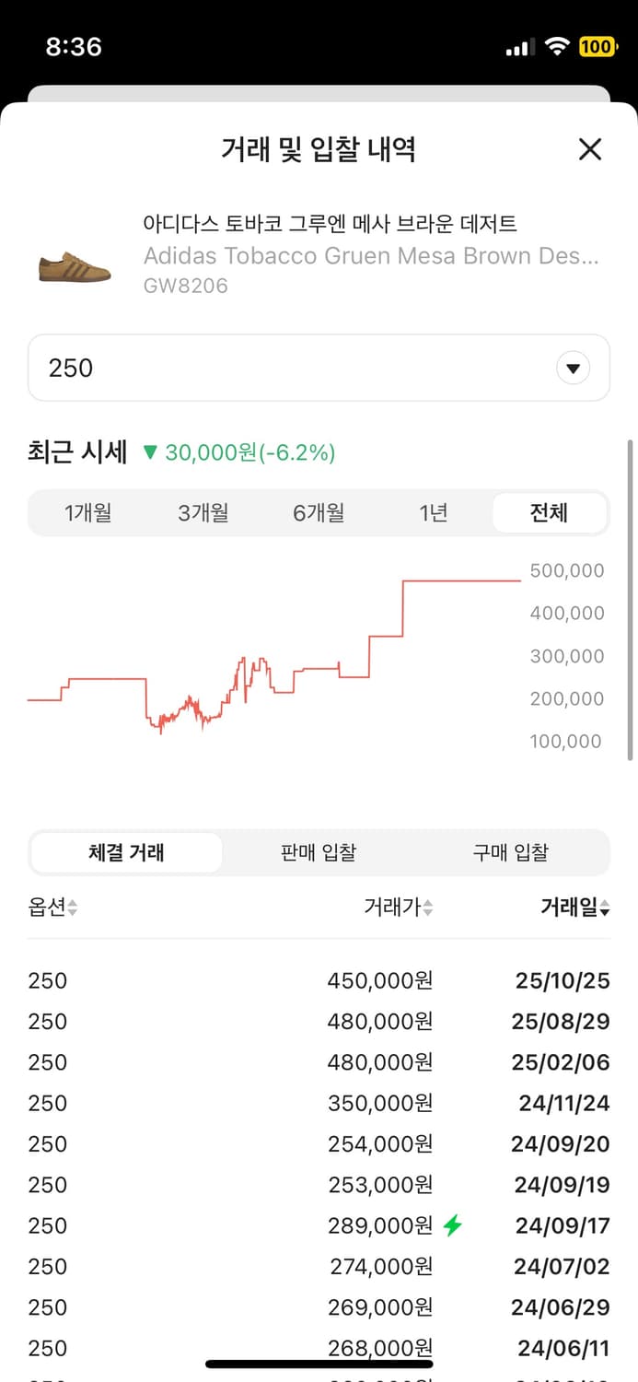Click the 전체 period button
The height and width of the screenshot is (1382, 638).
pyautogui.click(x=550, y=512)
